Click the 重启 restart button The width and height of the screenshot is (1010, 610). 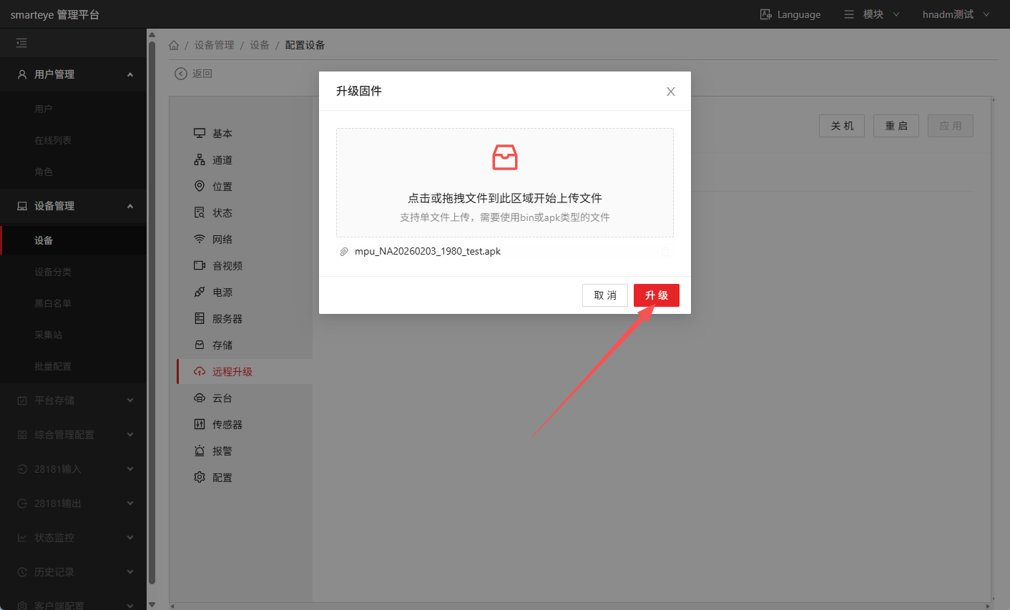(x=896, y=126)
